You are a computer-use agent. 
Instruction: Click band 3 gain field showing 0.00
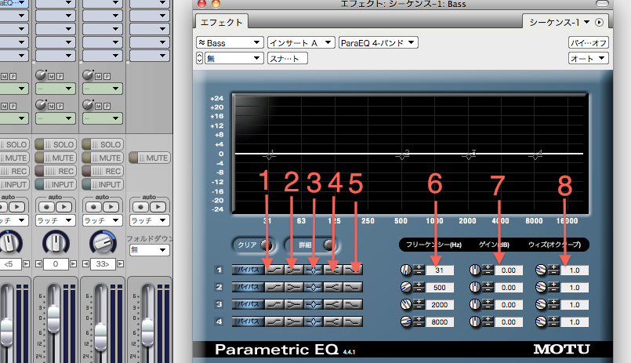click(509, 305)
